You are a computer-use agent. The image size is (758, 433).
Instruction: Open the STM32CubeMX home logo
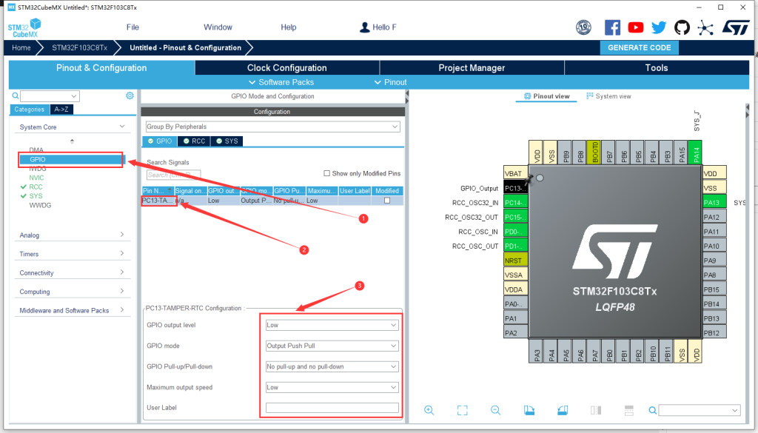pyautogui.click(x=24, y=28)
